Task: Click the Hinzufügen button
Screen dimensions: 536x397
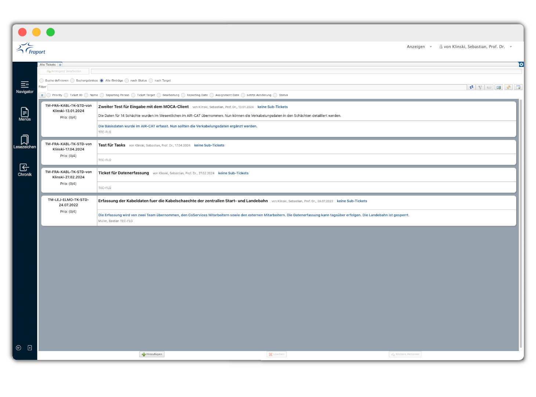Action: point(152,354)
